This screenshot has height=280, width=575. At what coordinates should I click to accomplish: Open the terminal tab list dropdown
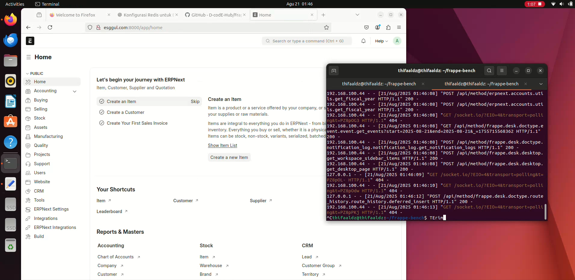(x=541, y=84)
